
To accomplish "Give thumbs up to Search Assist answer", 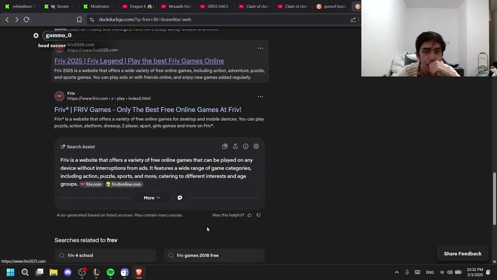I will 249,215.
